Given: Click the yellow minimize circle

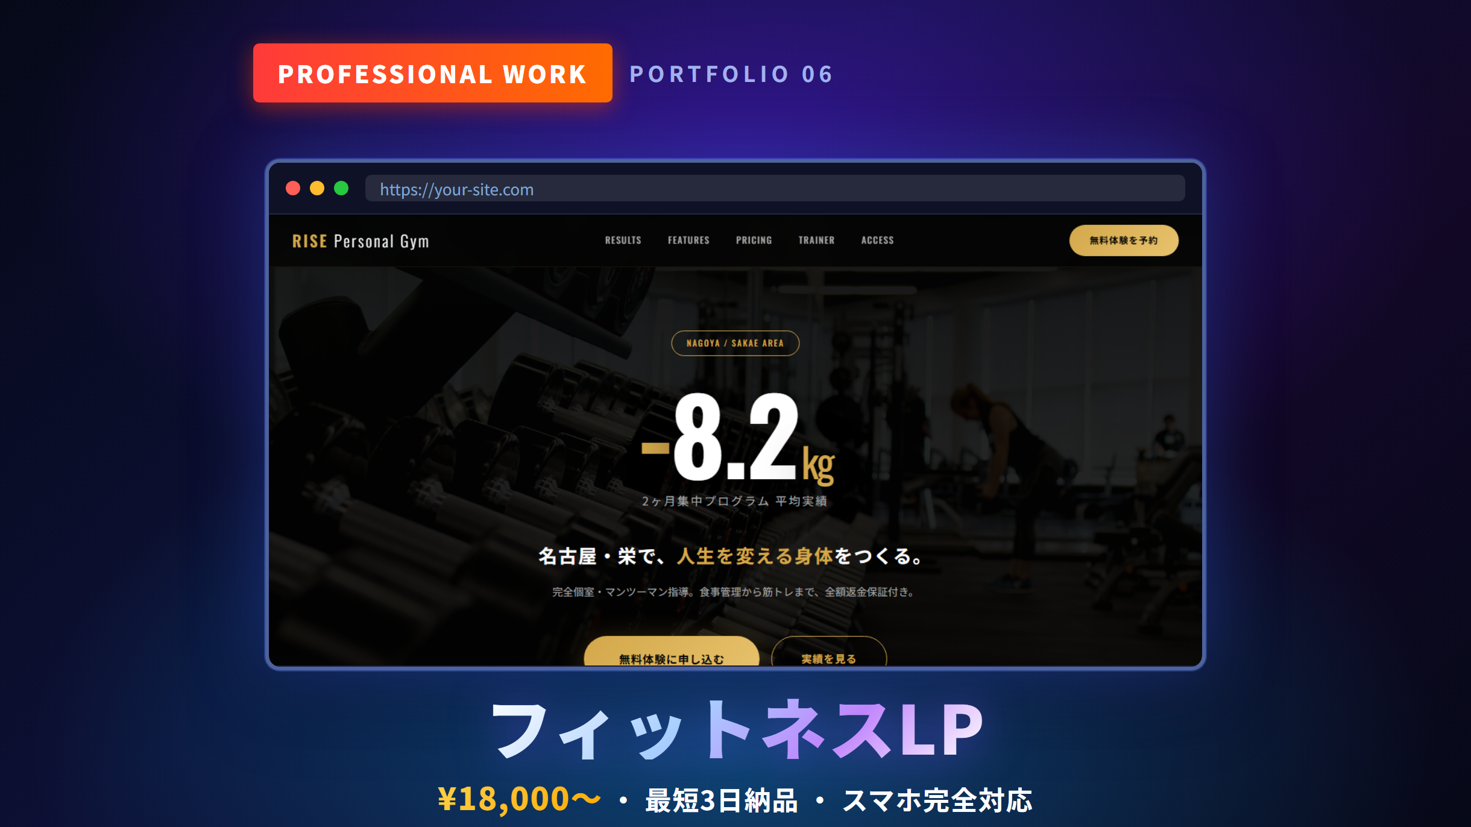Looking at the screenshot, I should click(x=318, y=189).
